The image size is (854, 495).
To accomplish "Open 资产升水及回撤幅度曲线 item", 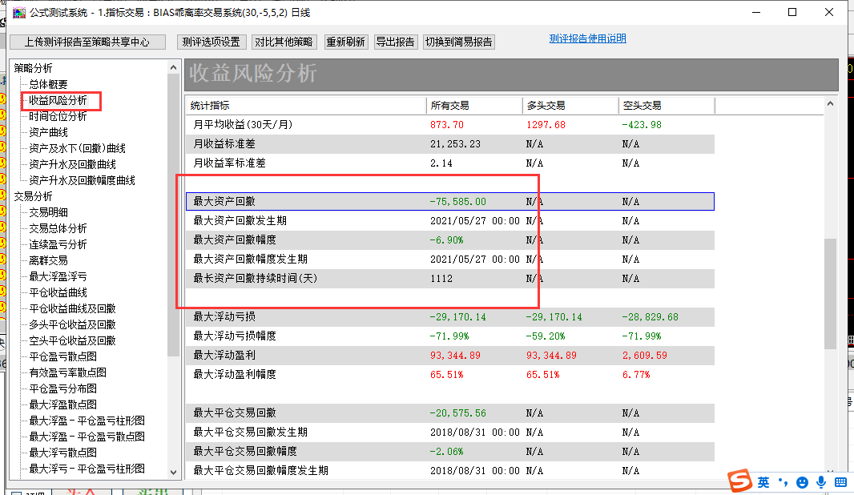I will tap(82, 180).
